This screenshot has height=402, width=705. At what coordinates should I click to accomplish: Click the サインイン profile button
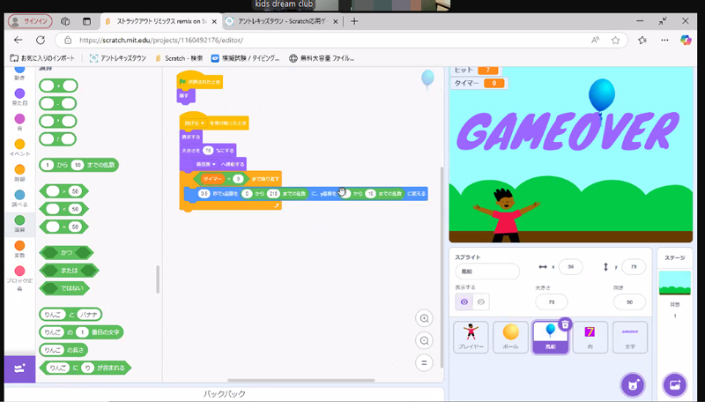coord(30,21)
